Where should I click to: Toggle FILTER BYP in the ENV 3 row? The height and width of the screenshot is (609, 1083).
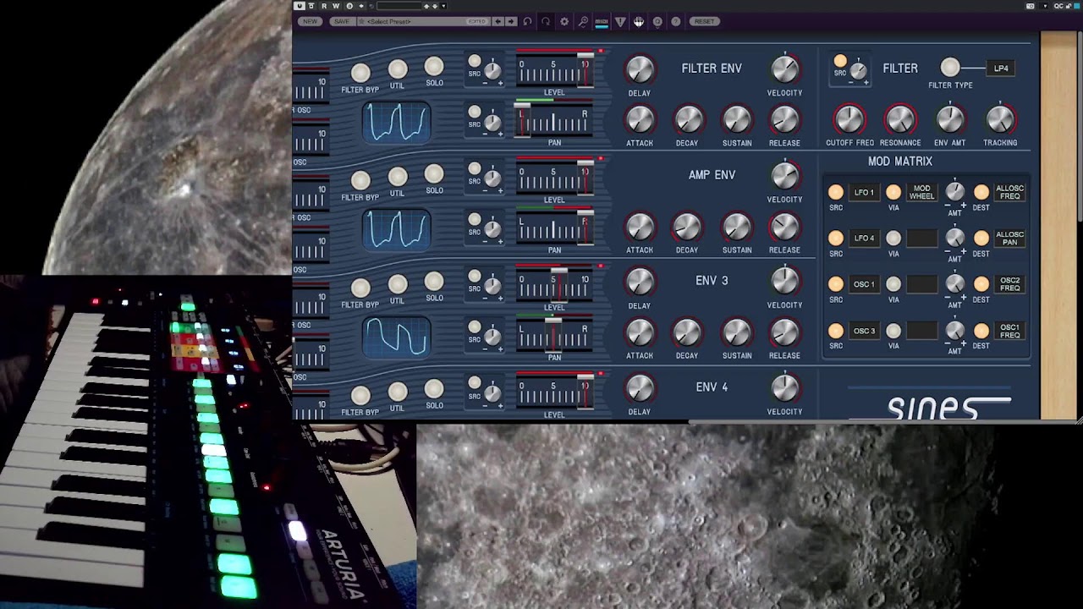[360, 288]
